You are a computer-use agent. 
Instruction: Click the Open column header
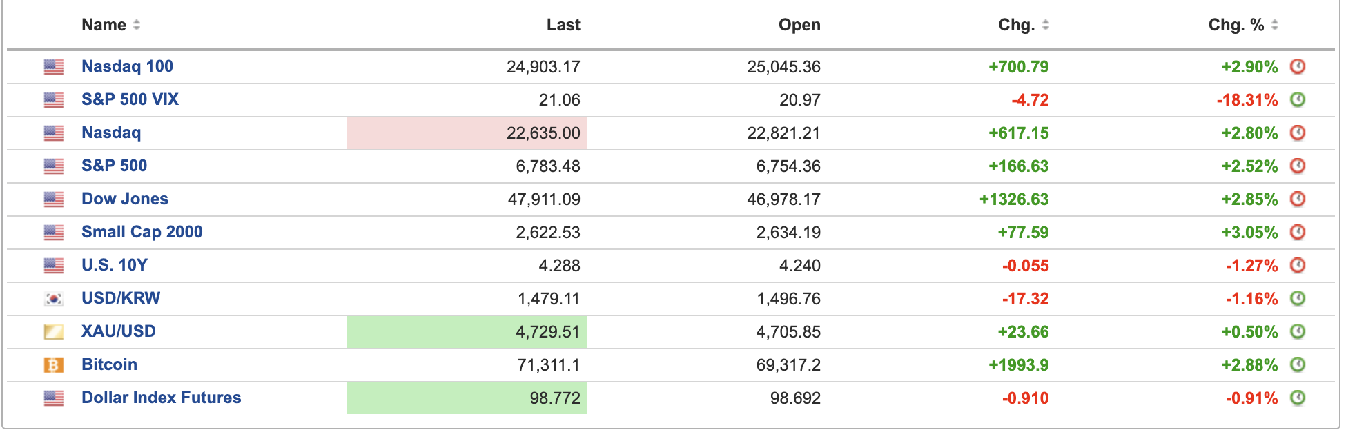coord(799,26)
